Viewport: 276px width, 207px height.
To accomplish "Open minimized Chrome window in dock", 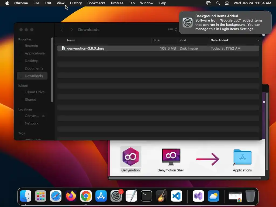I will click(x=235, y=197).
